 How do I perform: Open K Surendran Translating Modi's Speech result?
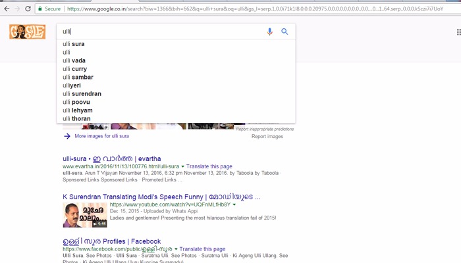[161, 197]
